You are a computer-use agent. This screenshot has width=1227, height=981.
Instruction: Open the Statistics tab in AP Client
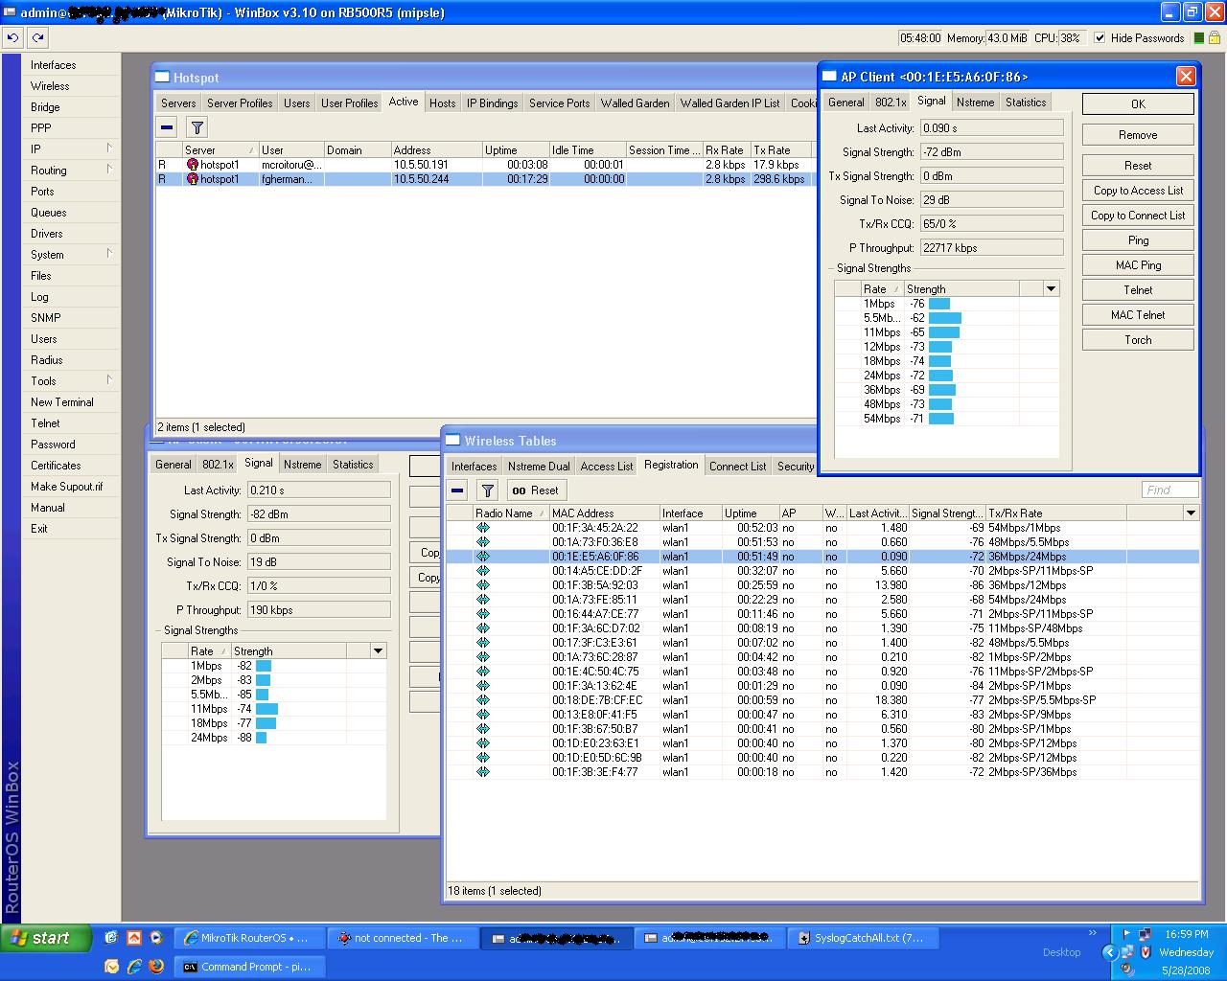(x=1026, y=102)
